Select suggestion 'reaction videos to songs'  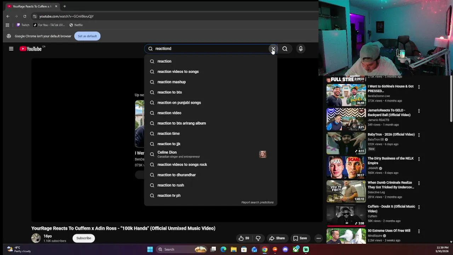point(211,72)
